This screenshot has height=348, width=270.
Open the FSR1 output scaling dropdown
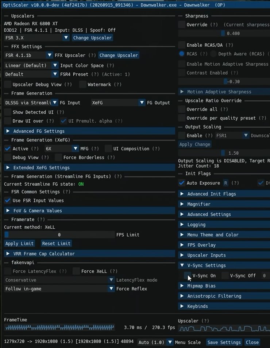tap(232, 135)
